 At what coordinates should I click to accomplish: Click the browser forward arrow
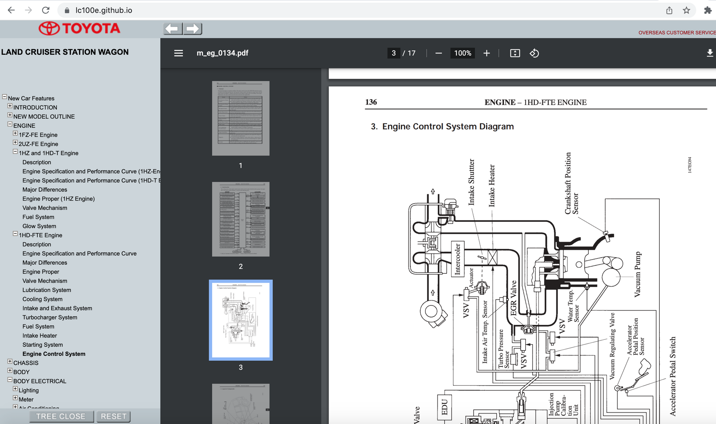point(28,10)
